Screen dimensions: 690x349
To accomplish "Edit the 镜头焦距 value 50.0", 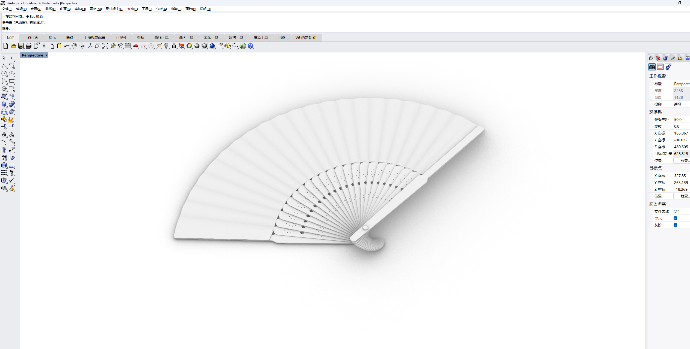I will pyautogui.click(x=681, y=120).
